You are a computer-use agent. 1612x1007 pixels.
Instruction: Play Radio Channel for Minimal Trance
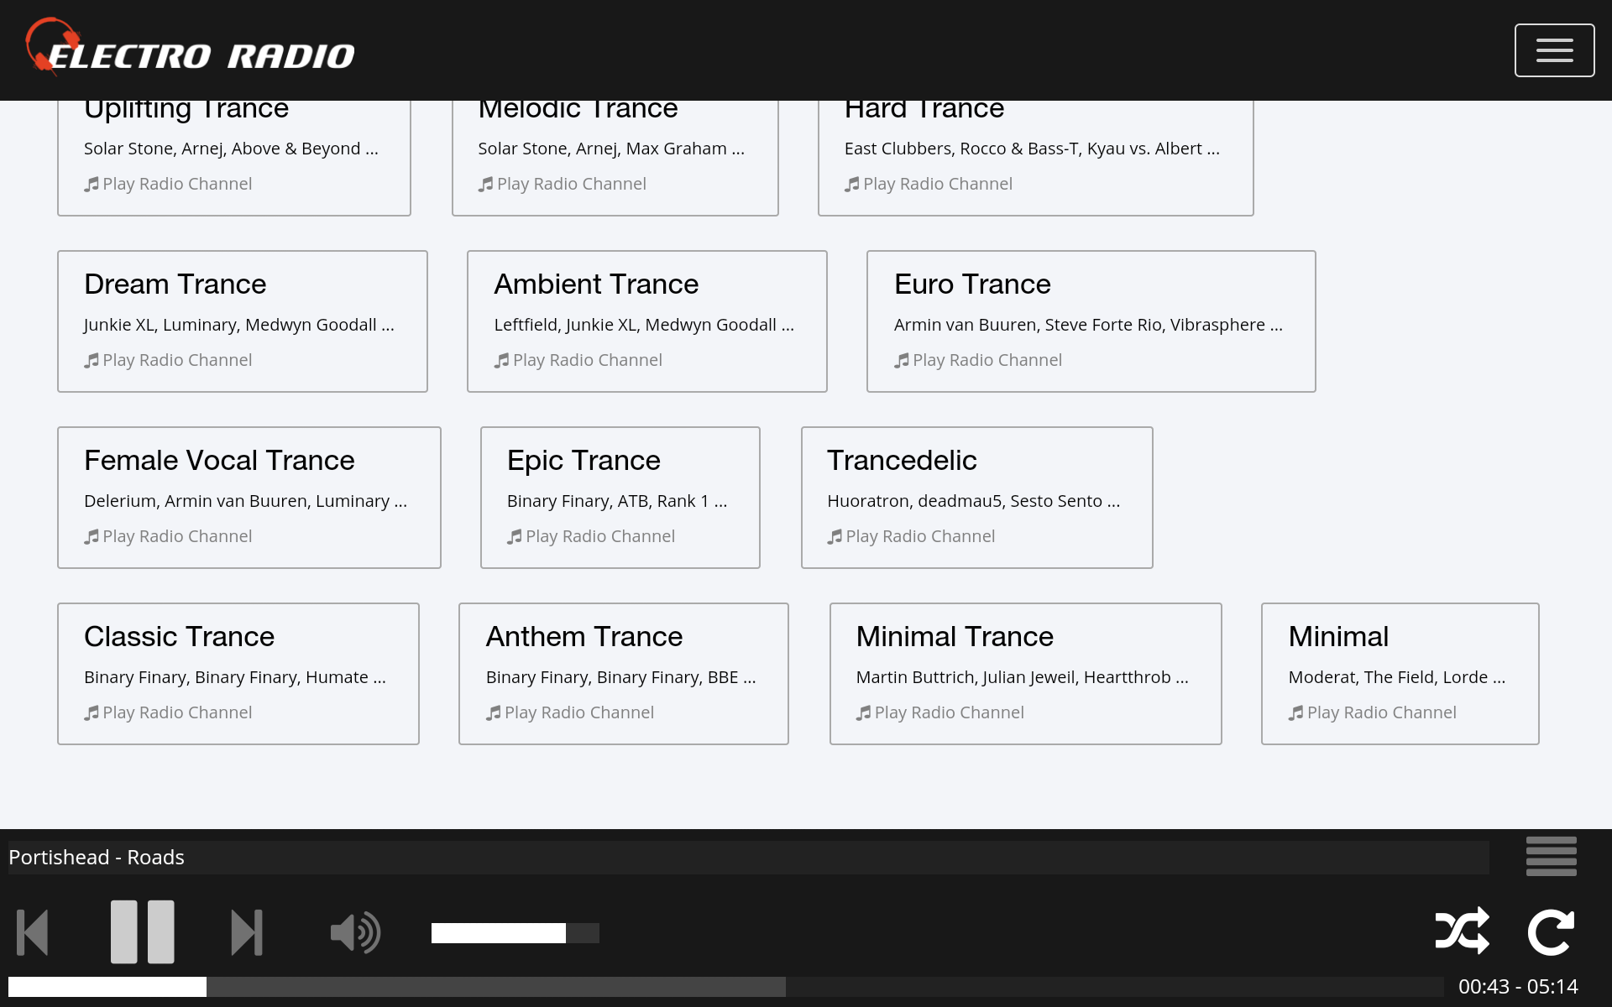(x=940, y=712)
